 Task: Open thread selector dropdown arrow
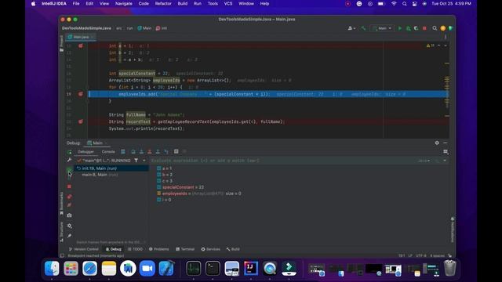144,160
